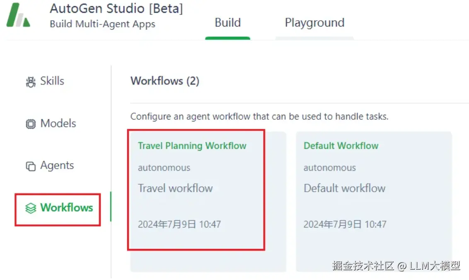Click the AutoGen Studio green logo
Screen dimensions: 469x280
tap(18, 15)
